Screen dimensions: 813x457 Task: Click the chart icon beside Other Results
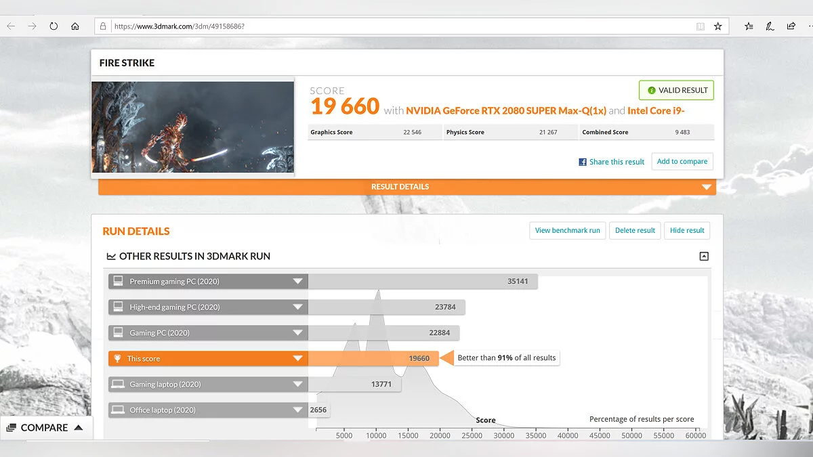(x=111, y=256)
